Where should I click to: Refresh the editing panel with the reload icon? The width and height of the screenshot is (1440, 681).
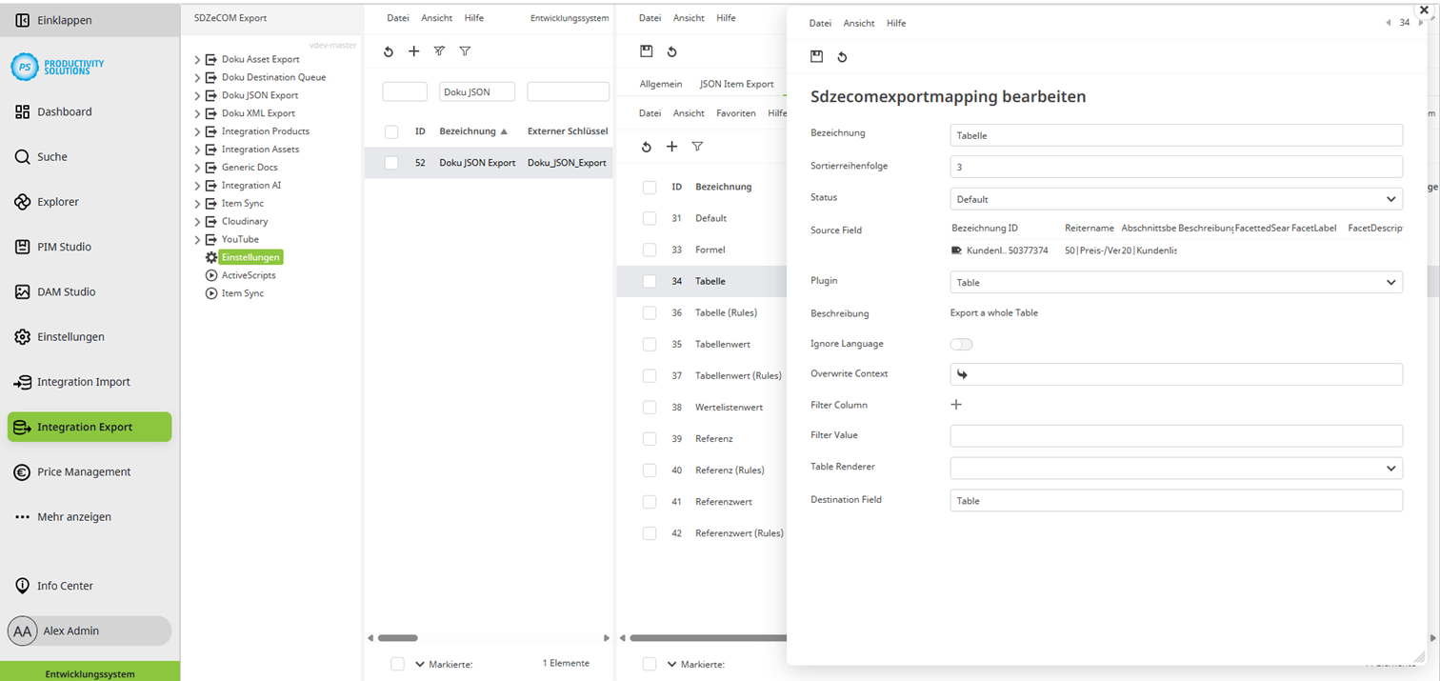pyautogui.click(x=842, y=56)
